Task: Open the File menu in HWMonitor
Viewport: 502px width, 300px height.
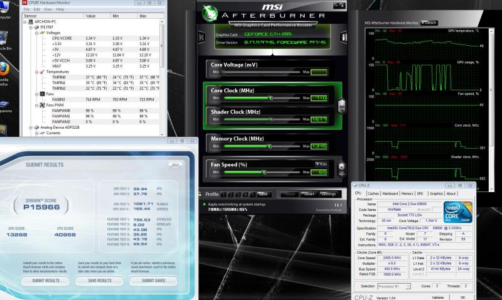Action: [x=26, y=9]
